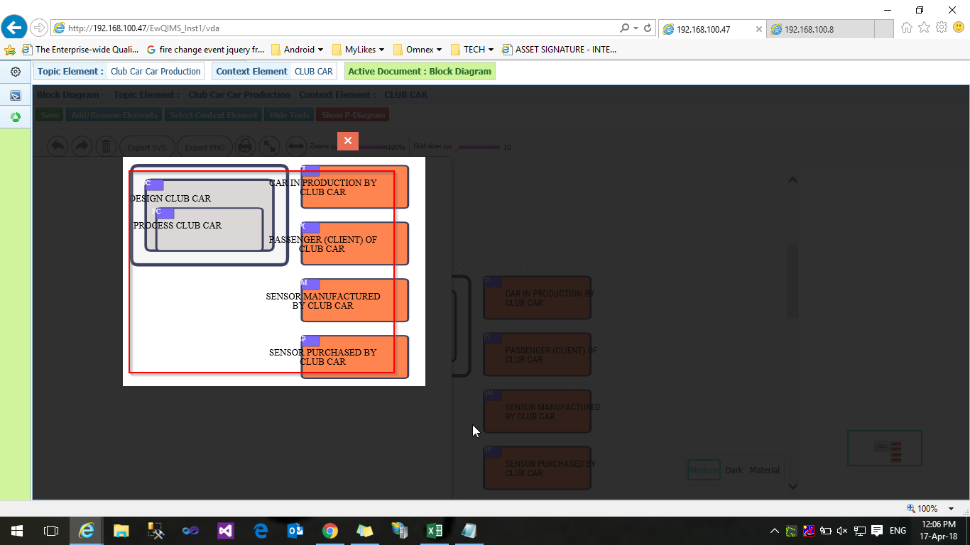Viewport: 970px width, 545px height.
Task: Click the diagram minimap thumbnail
Action: tap(884, 448)
